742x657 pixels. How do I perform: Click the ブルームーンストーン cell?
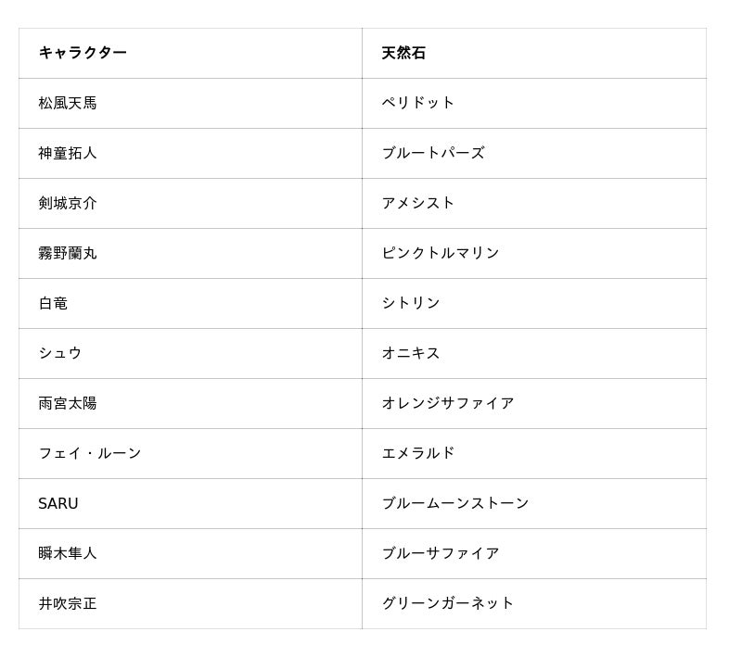click(x=455, y=503)
